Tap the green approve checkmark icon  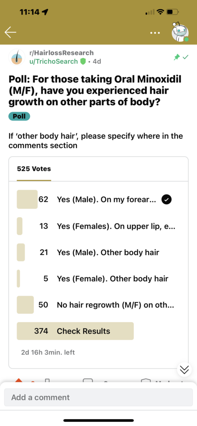(x=185, y=57)
